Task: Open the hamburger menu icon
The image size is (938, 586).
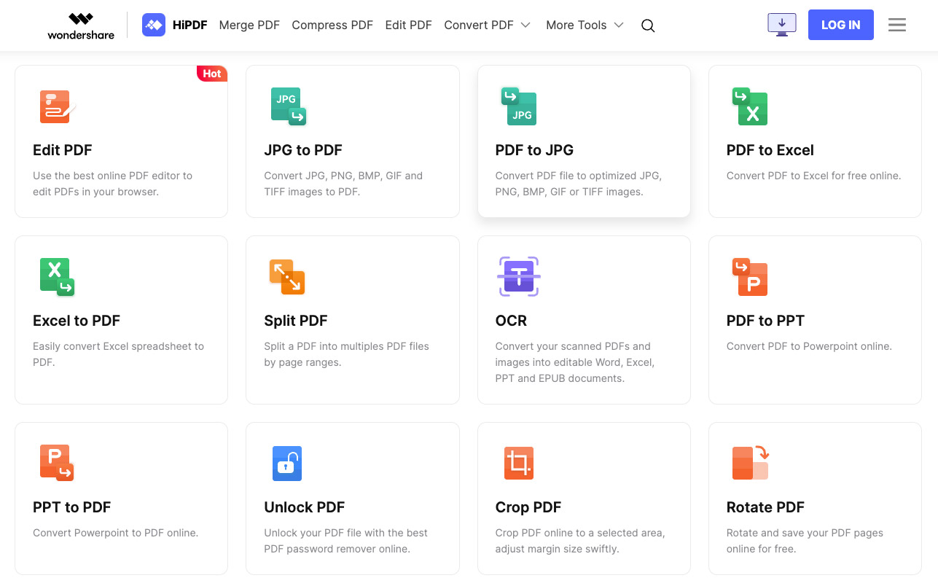Action: [x=897, y=25]
